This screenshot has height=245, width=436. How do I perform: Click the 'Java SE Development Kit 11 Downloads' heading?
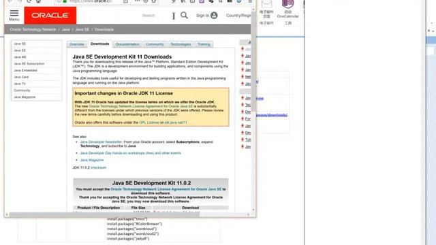point(122,56)
